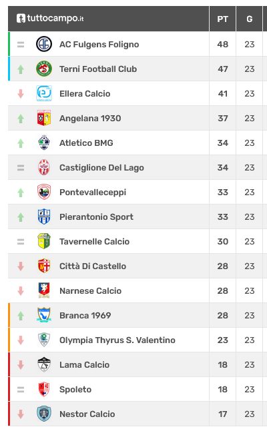Open the Castiglione Del Lago team link

click(x=101, y=167)
